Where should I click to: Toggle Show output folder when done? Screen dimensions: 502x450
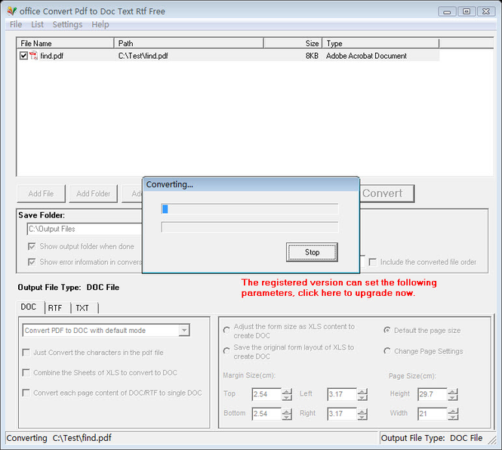click(32, 246)
